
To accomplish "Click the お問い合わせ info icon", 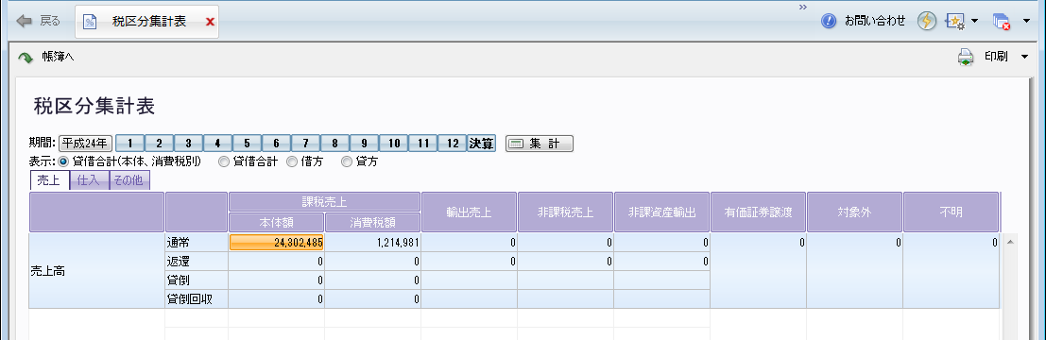I will click(829, 22).
